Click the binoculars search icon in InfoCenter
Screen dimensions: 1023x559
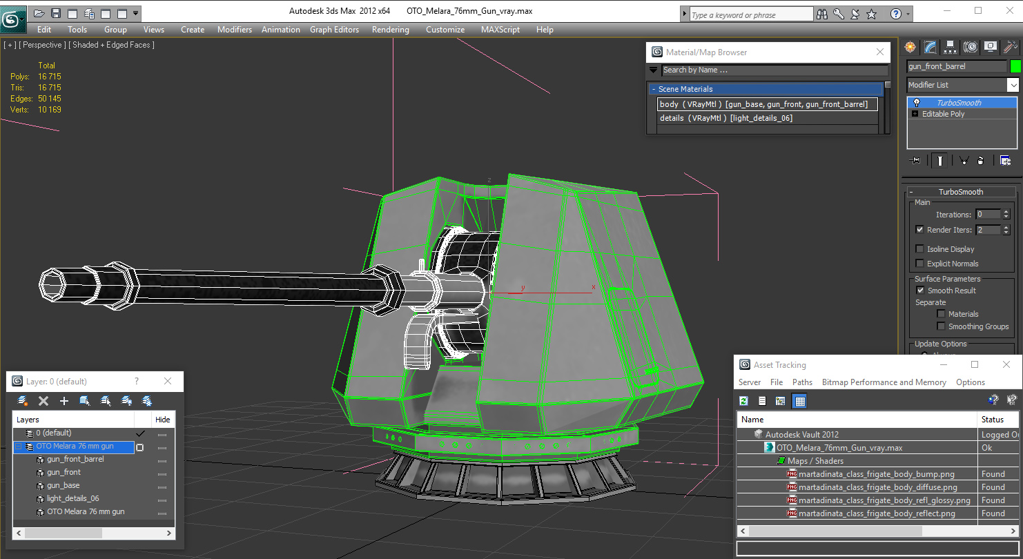[821, 14]
